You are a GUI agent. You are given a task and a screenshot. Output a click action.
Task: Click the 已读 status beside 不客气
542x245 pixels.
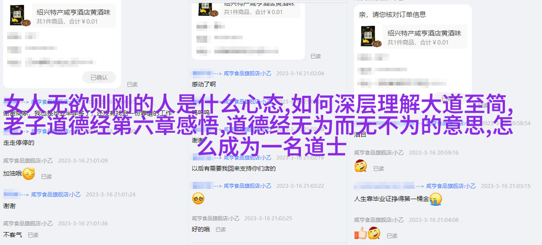(x=33, y=235)
